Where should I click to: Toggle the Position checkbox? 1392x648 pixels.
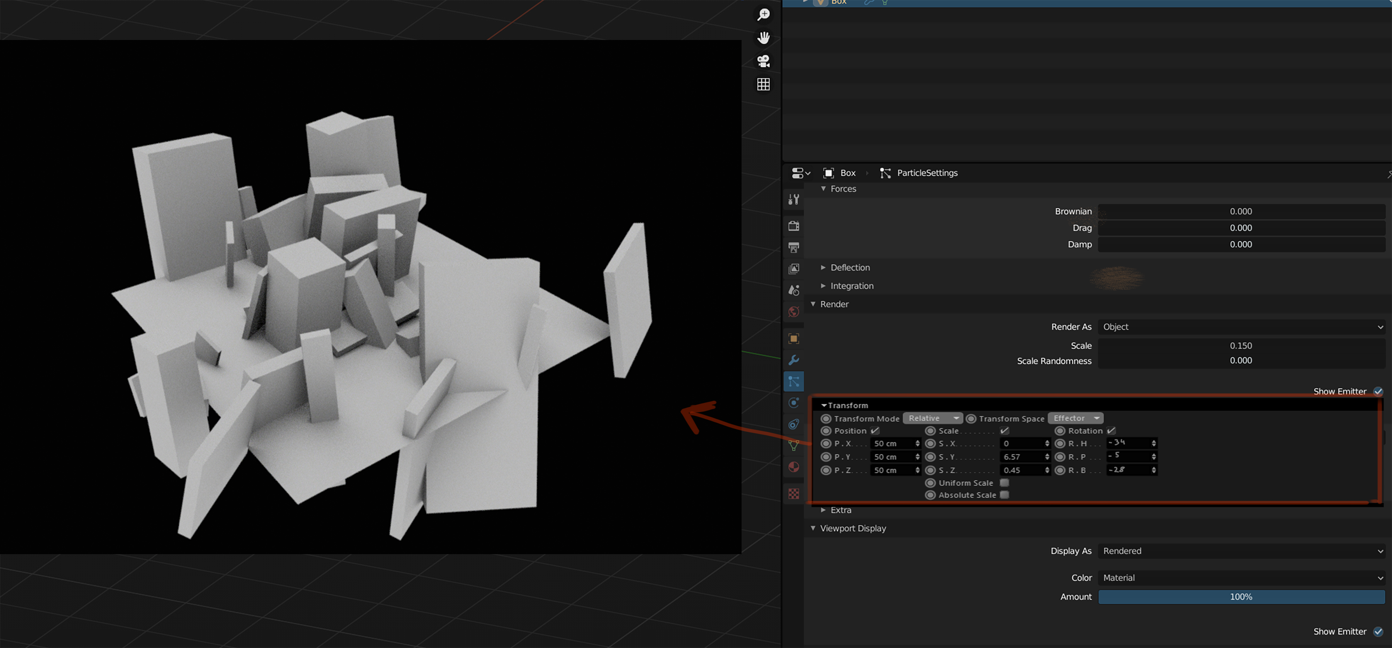tap(875, 430)
